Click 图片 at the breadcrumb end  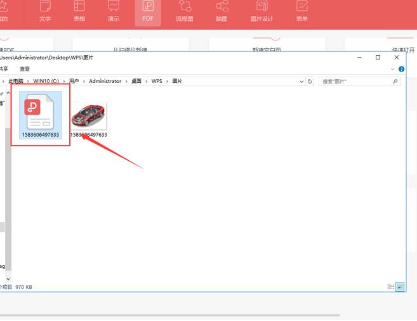point(177,81)
